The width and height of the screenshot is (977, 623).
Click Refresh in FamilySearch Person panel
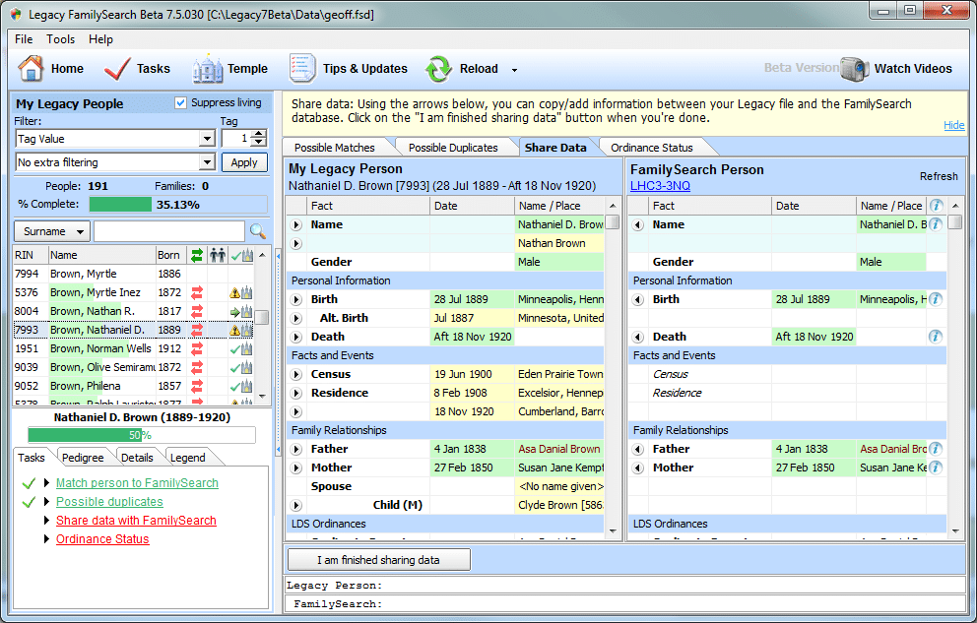(x=939, y=177)
